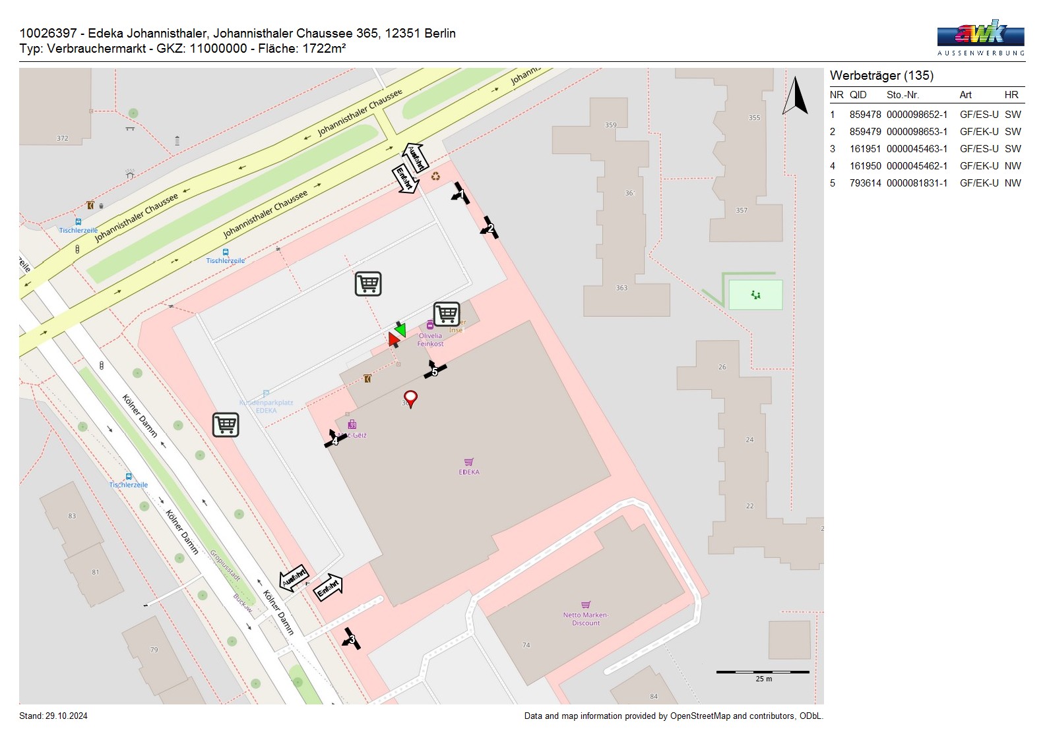Screen dimensions: 1047x740
Task: Click the red location pin on EDEKA
Action: (x=410, y=399)
